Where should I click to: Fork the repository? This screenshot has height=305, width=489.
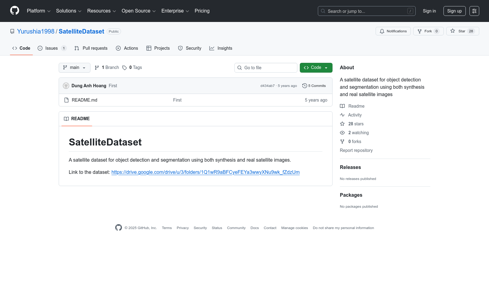(x=428, y=31)
